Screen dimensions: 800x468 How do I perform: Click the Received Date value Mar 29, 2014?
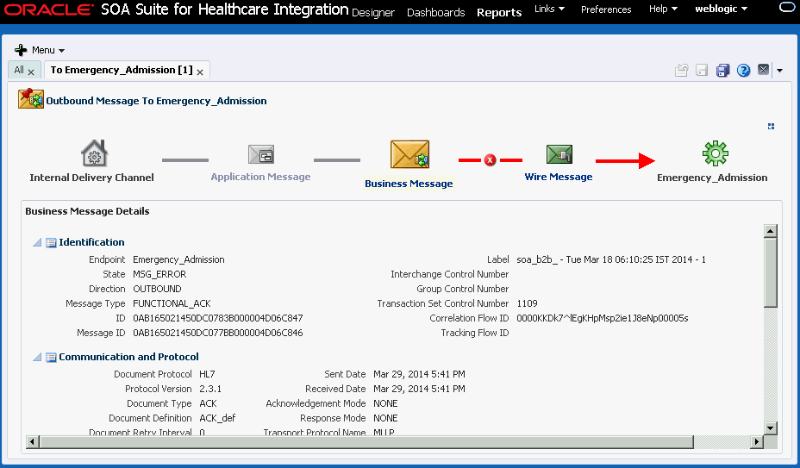[419, 389]
